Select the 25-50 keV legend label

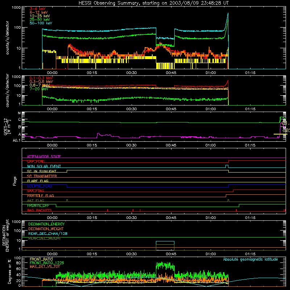pos(40,20)
